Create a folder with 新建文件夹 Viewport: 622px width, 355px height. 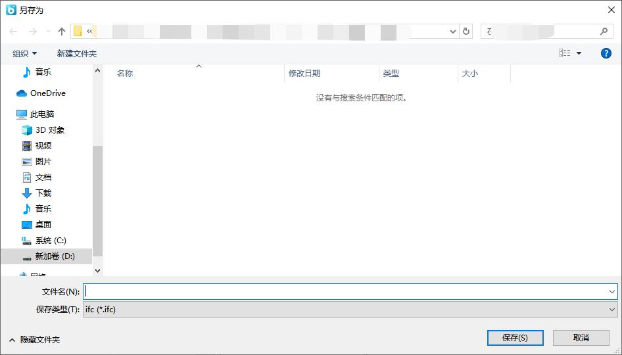[77, 53]
